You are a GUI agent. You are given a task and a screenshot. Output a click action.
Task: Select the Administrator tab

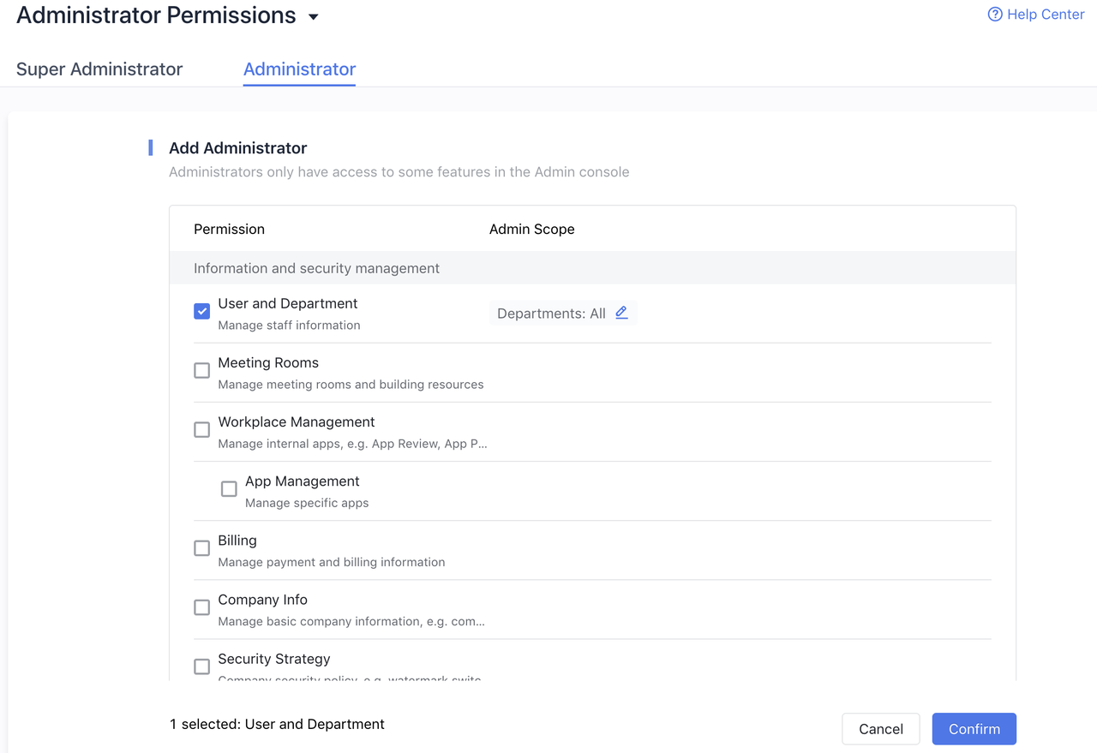pos(299,69)
